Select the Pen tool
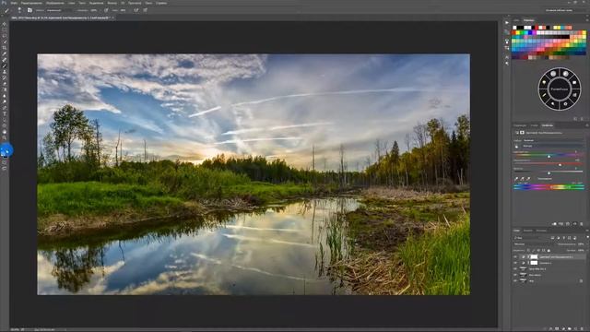 [4, 108]
